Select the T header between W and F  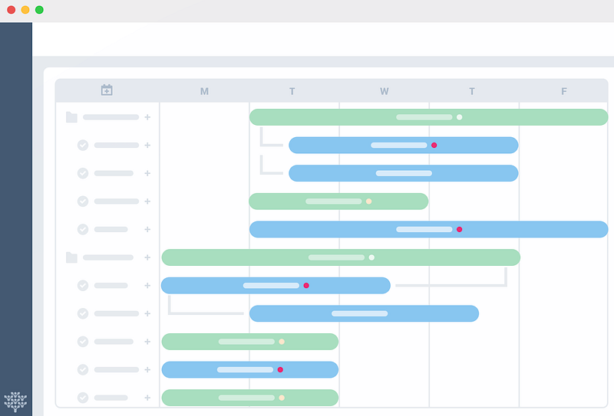472,91
